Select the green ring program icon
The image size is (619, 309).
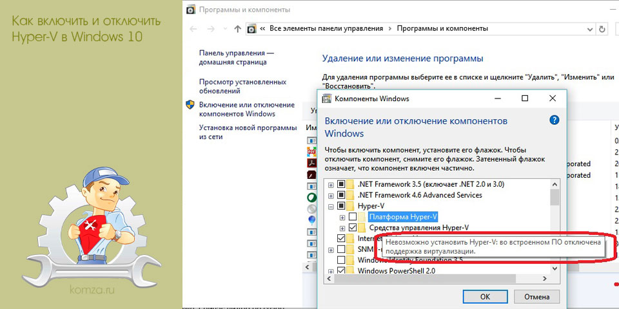tap(311, 198)
